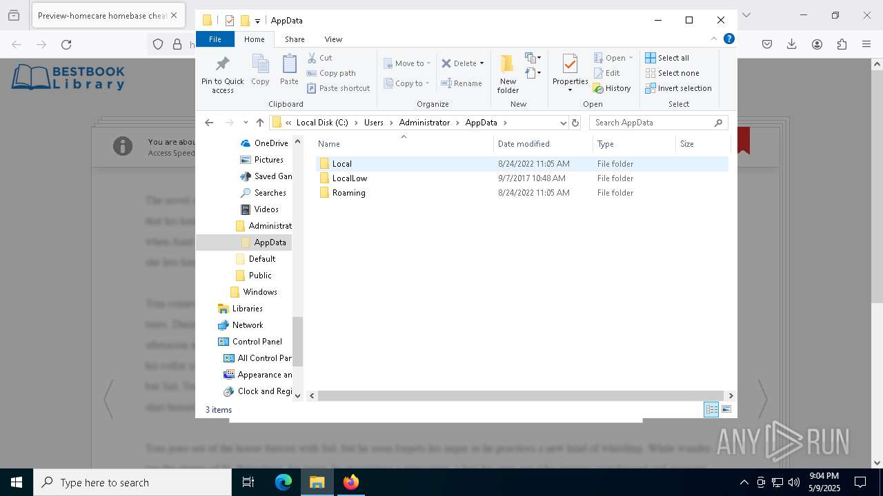Expand the address bar history dropdown
The height and width of the screenshot is (496, 883).
click(x=563, y=123)
